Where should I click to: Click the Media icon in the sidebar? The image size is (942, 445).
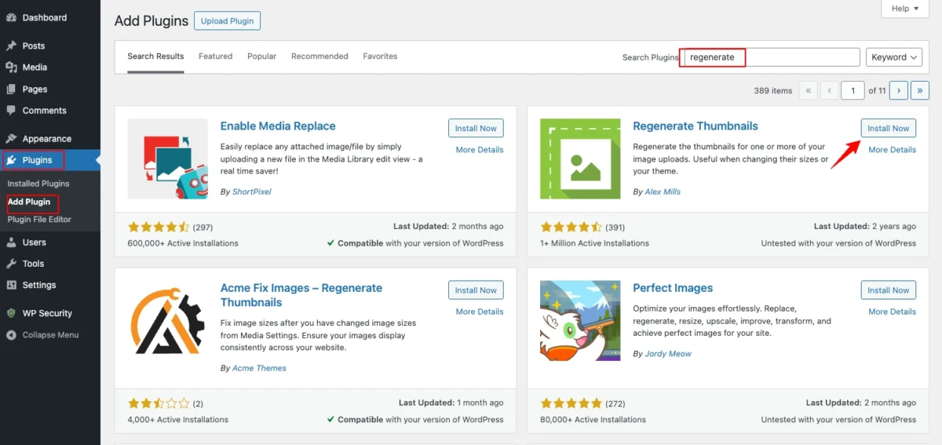tap(11, 67)
